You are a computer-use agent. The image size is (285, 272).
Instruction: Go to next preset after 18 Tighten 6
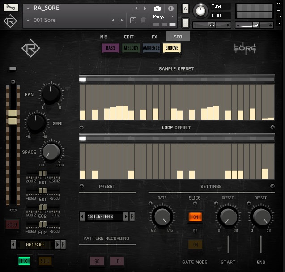[x=126, y=217]
